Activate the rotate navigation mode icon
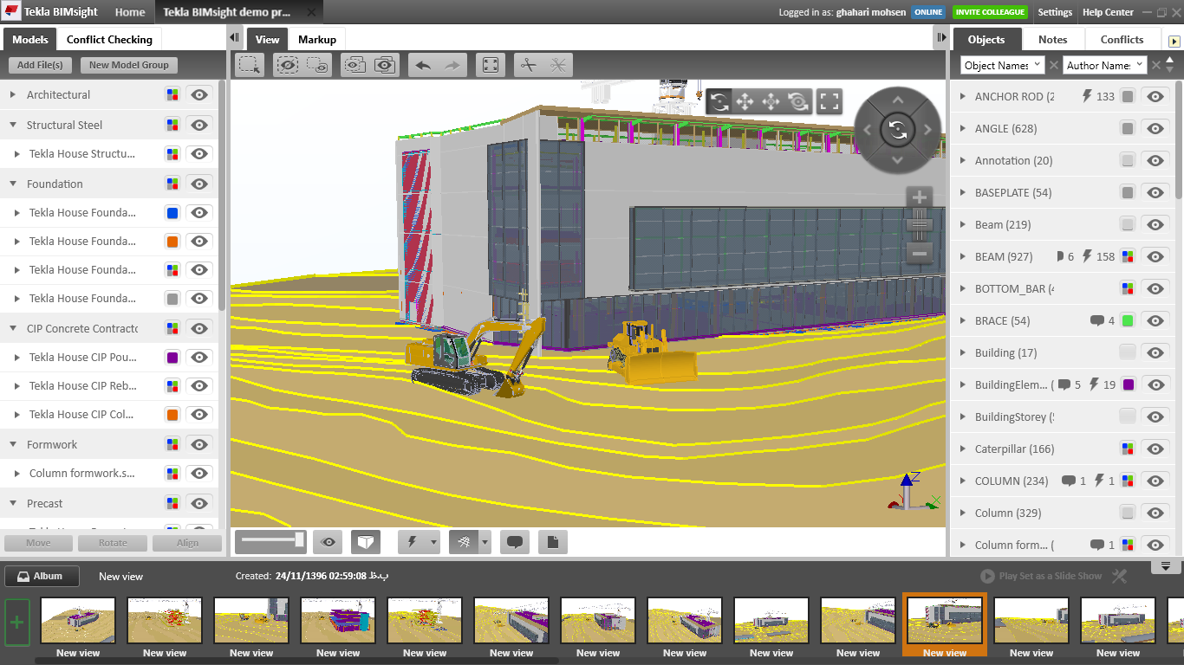Screen dimensions: 1184x665 [719, 101]
